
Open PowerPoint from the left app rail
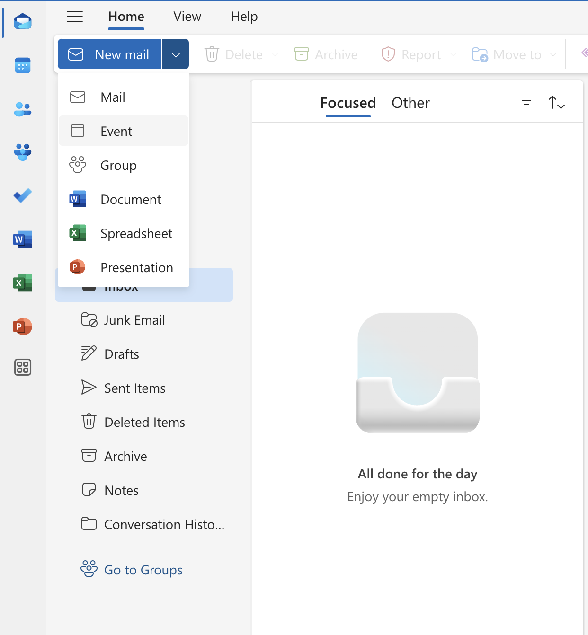pyautogui.click(x=23, y=326)
